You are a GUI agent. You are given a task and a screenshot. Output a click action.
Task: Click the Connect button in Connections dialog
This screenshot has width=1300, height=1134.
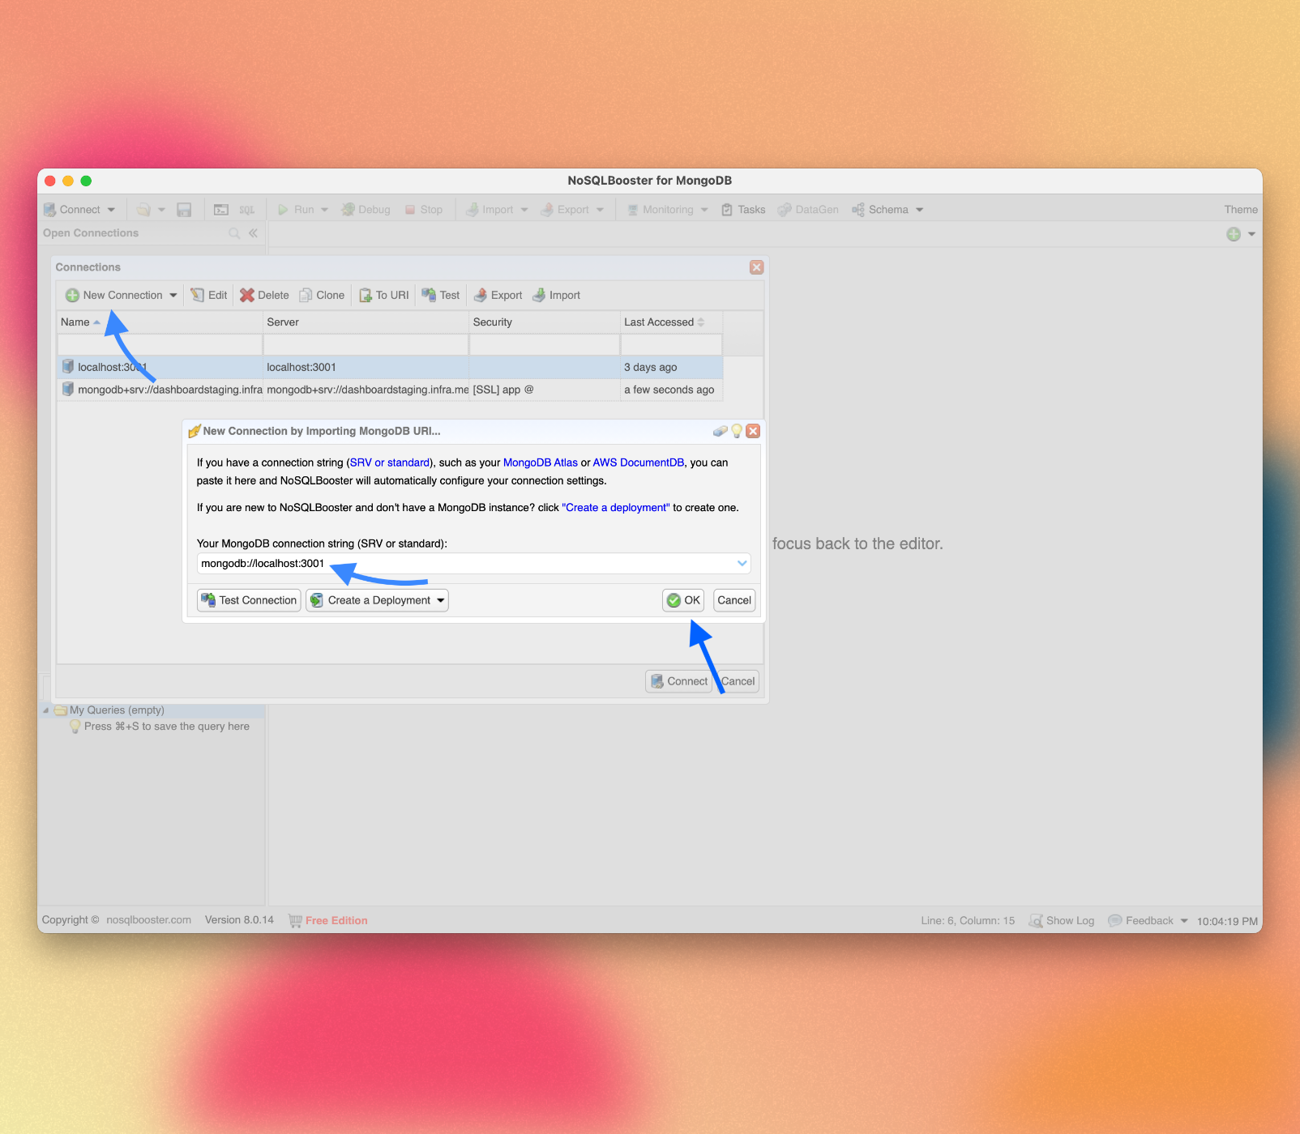[679, 681]
